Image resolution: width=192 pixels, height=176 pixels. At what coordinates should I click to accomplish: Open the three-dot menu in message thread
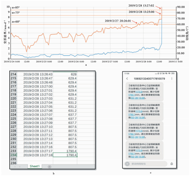coord(171,79)
